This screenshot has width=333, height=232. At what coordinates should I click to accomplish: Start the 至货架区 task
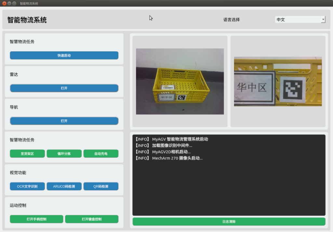click(x=27, y=154)
